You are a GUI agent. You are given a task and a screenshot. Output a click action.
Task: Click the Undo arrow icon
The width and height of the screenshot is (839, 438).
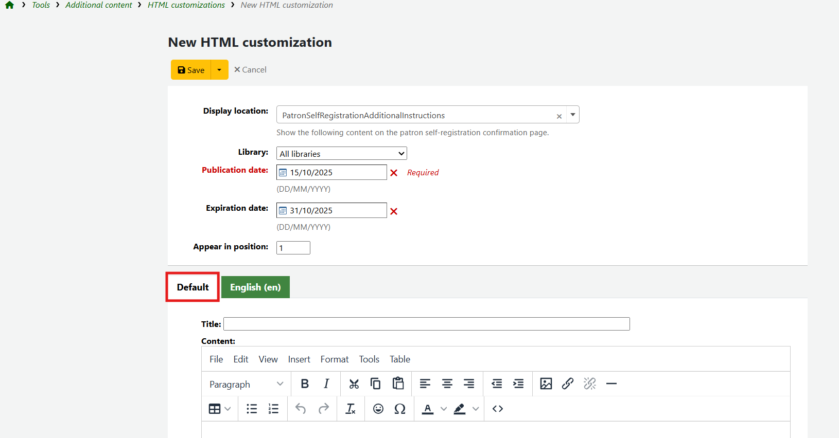click(301, 409)
